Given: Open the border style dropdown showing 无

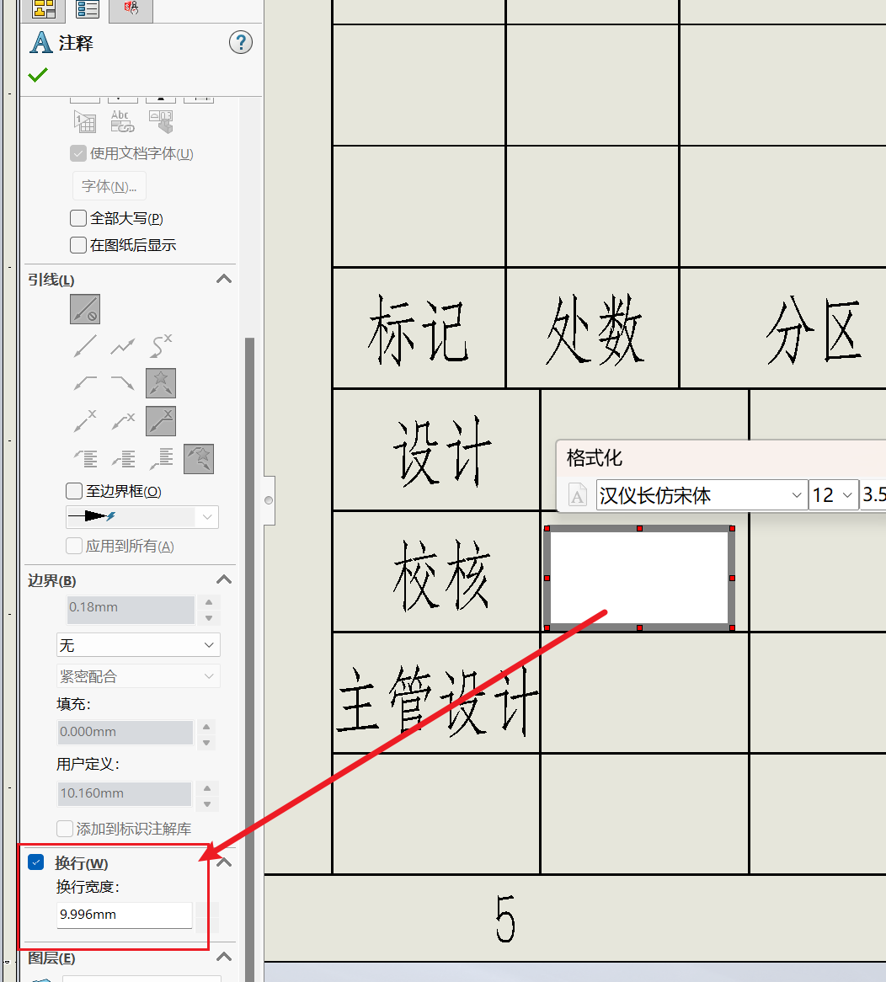Looking at the screenshot, I should pos(138,645).
